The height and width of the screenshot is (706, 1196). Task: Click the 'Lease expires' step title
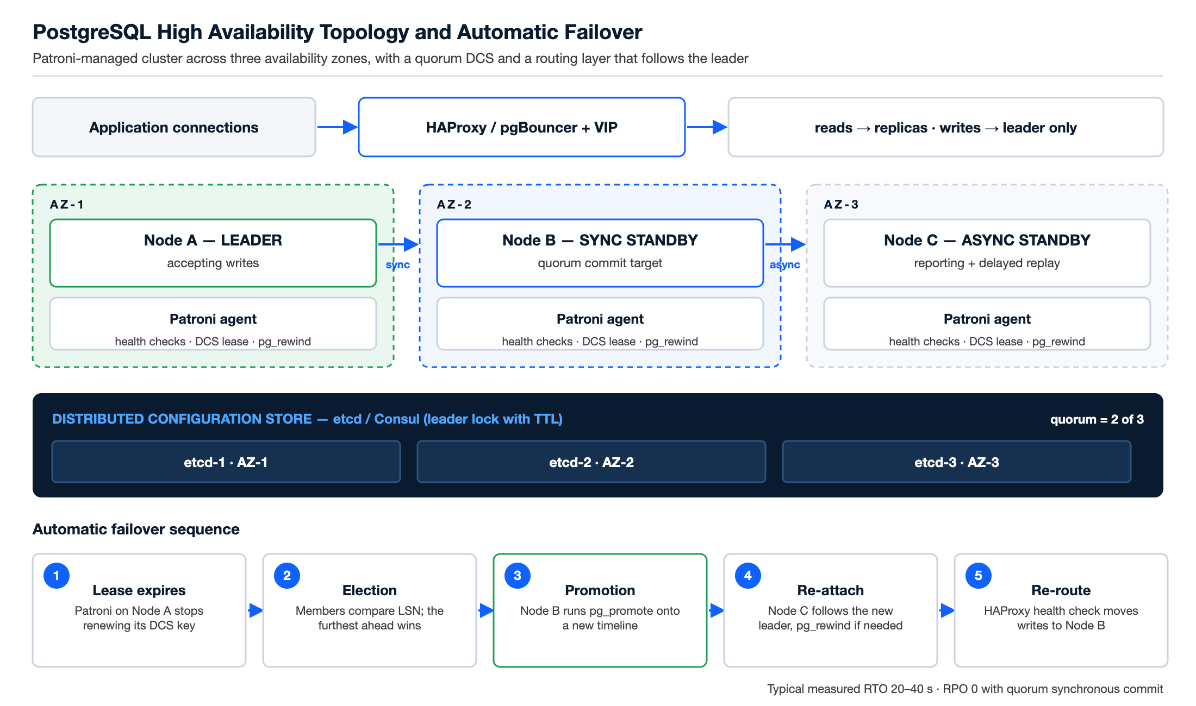pyautogui.click(x=139, y=590)
